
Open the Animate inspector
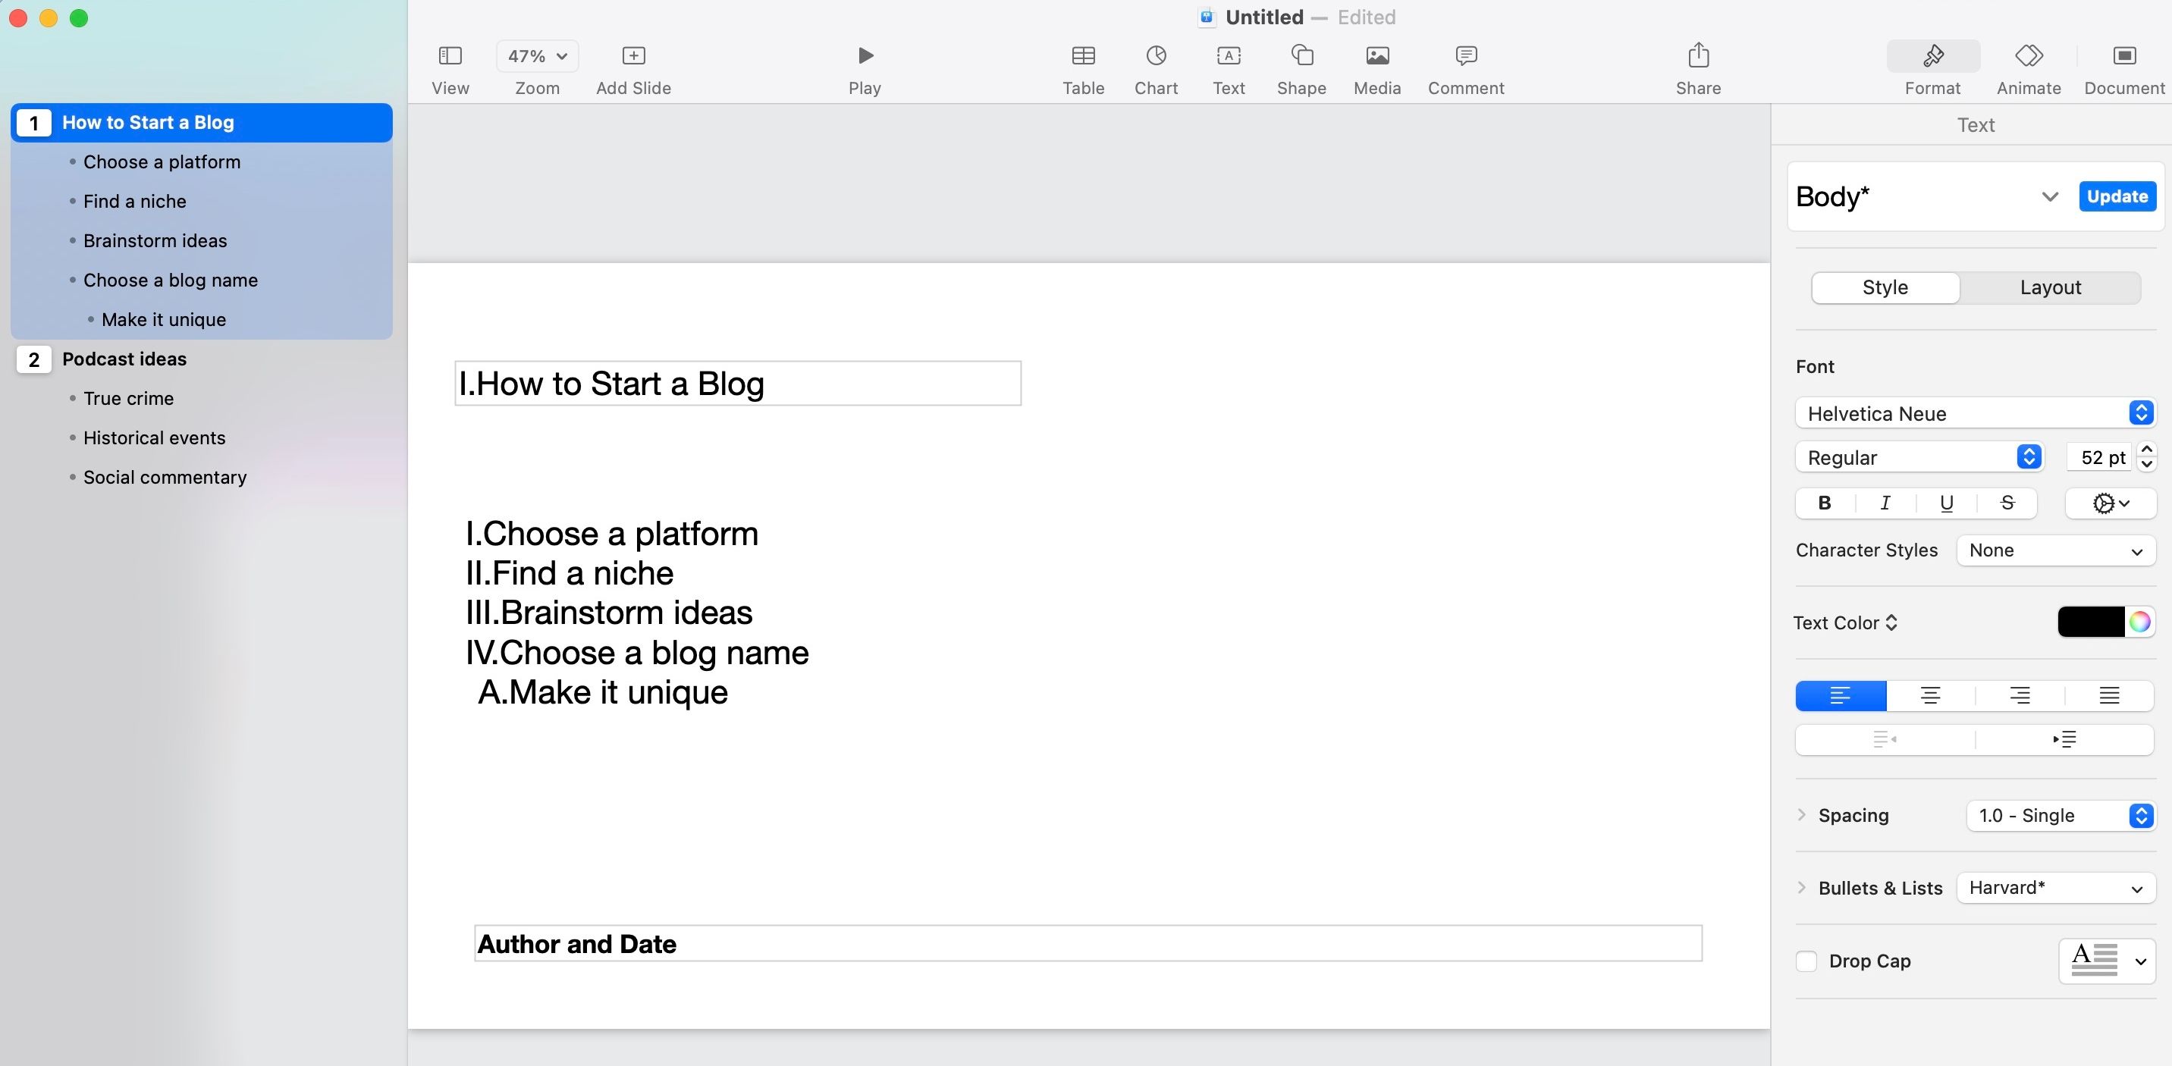click(2029, 55)
